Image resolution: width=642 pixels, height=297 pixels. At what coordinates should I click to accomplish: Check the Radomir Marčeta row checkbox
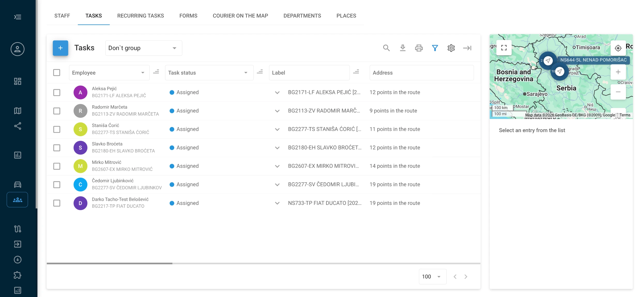coord(57,111)
